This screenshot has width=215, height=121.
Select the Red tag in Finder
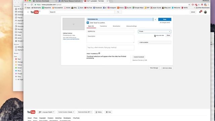pos(18,59)
